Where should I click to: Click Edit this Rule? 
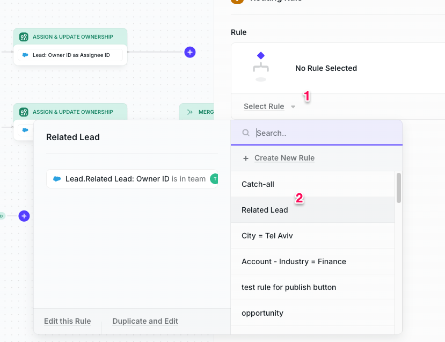tap(67, 321)
